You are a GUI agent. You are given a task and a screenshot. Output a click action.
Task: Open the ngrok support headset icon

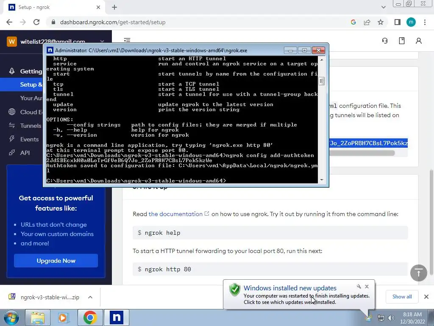[x=385, y=41]
